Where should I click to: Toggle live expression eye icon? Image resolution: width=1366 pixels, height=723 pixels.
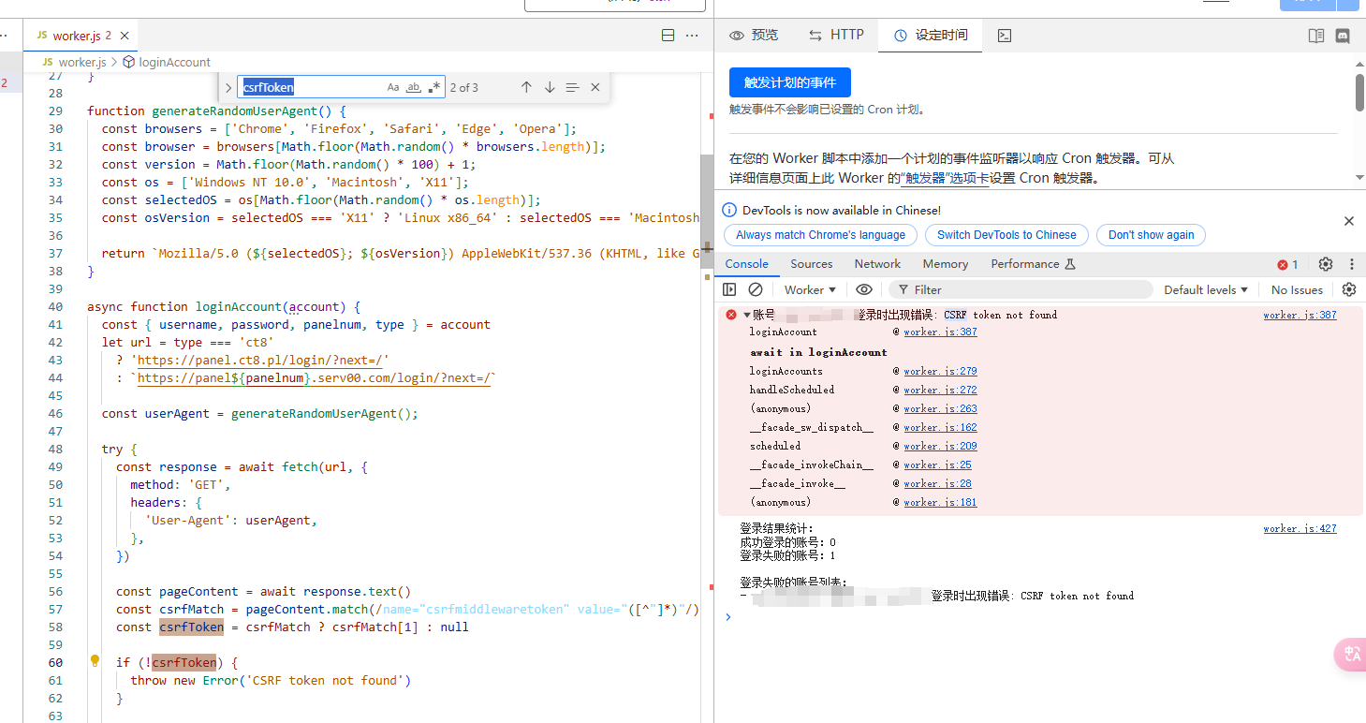click(864, 289)
